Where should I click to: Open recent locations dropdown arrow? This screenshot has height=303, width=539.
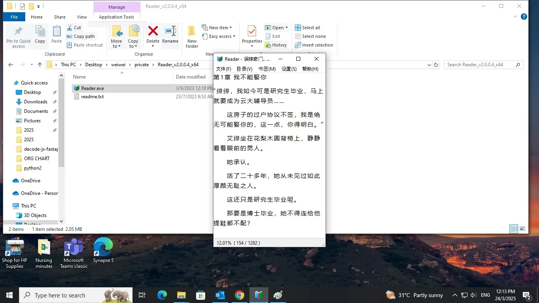click(31, 65)
